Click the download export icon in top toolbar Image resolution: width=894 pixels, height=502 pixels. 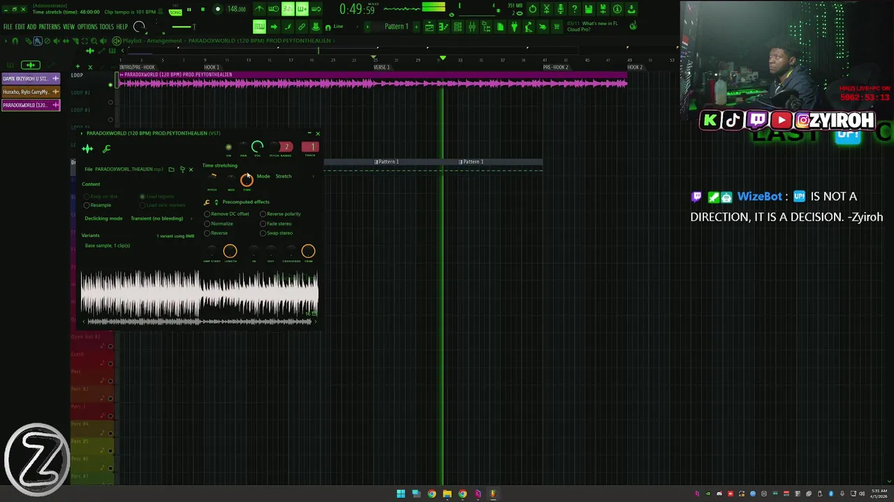coord(631,9)
